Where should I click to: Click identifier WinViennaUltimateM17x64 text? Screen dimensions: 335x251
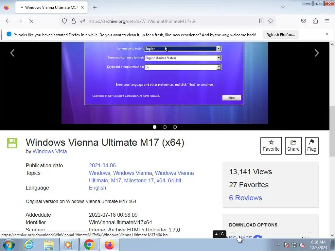click(120, 222)
